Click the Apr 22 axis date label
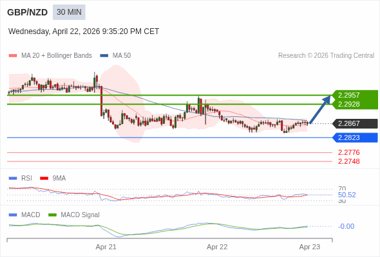The height and width of the screenshot is (257, 380). pyautogui.click(x=217, y=247)
